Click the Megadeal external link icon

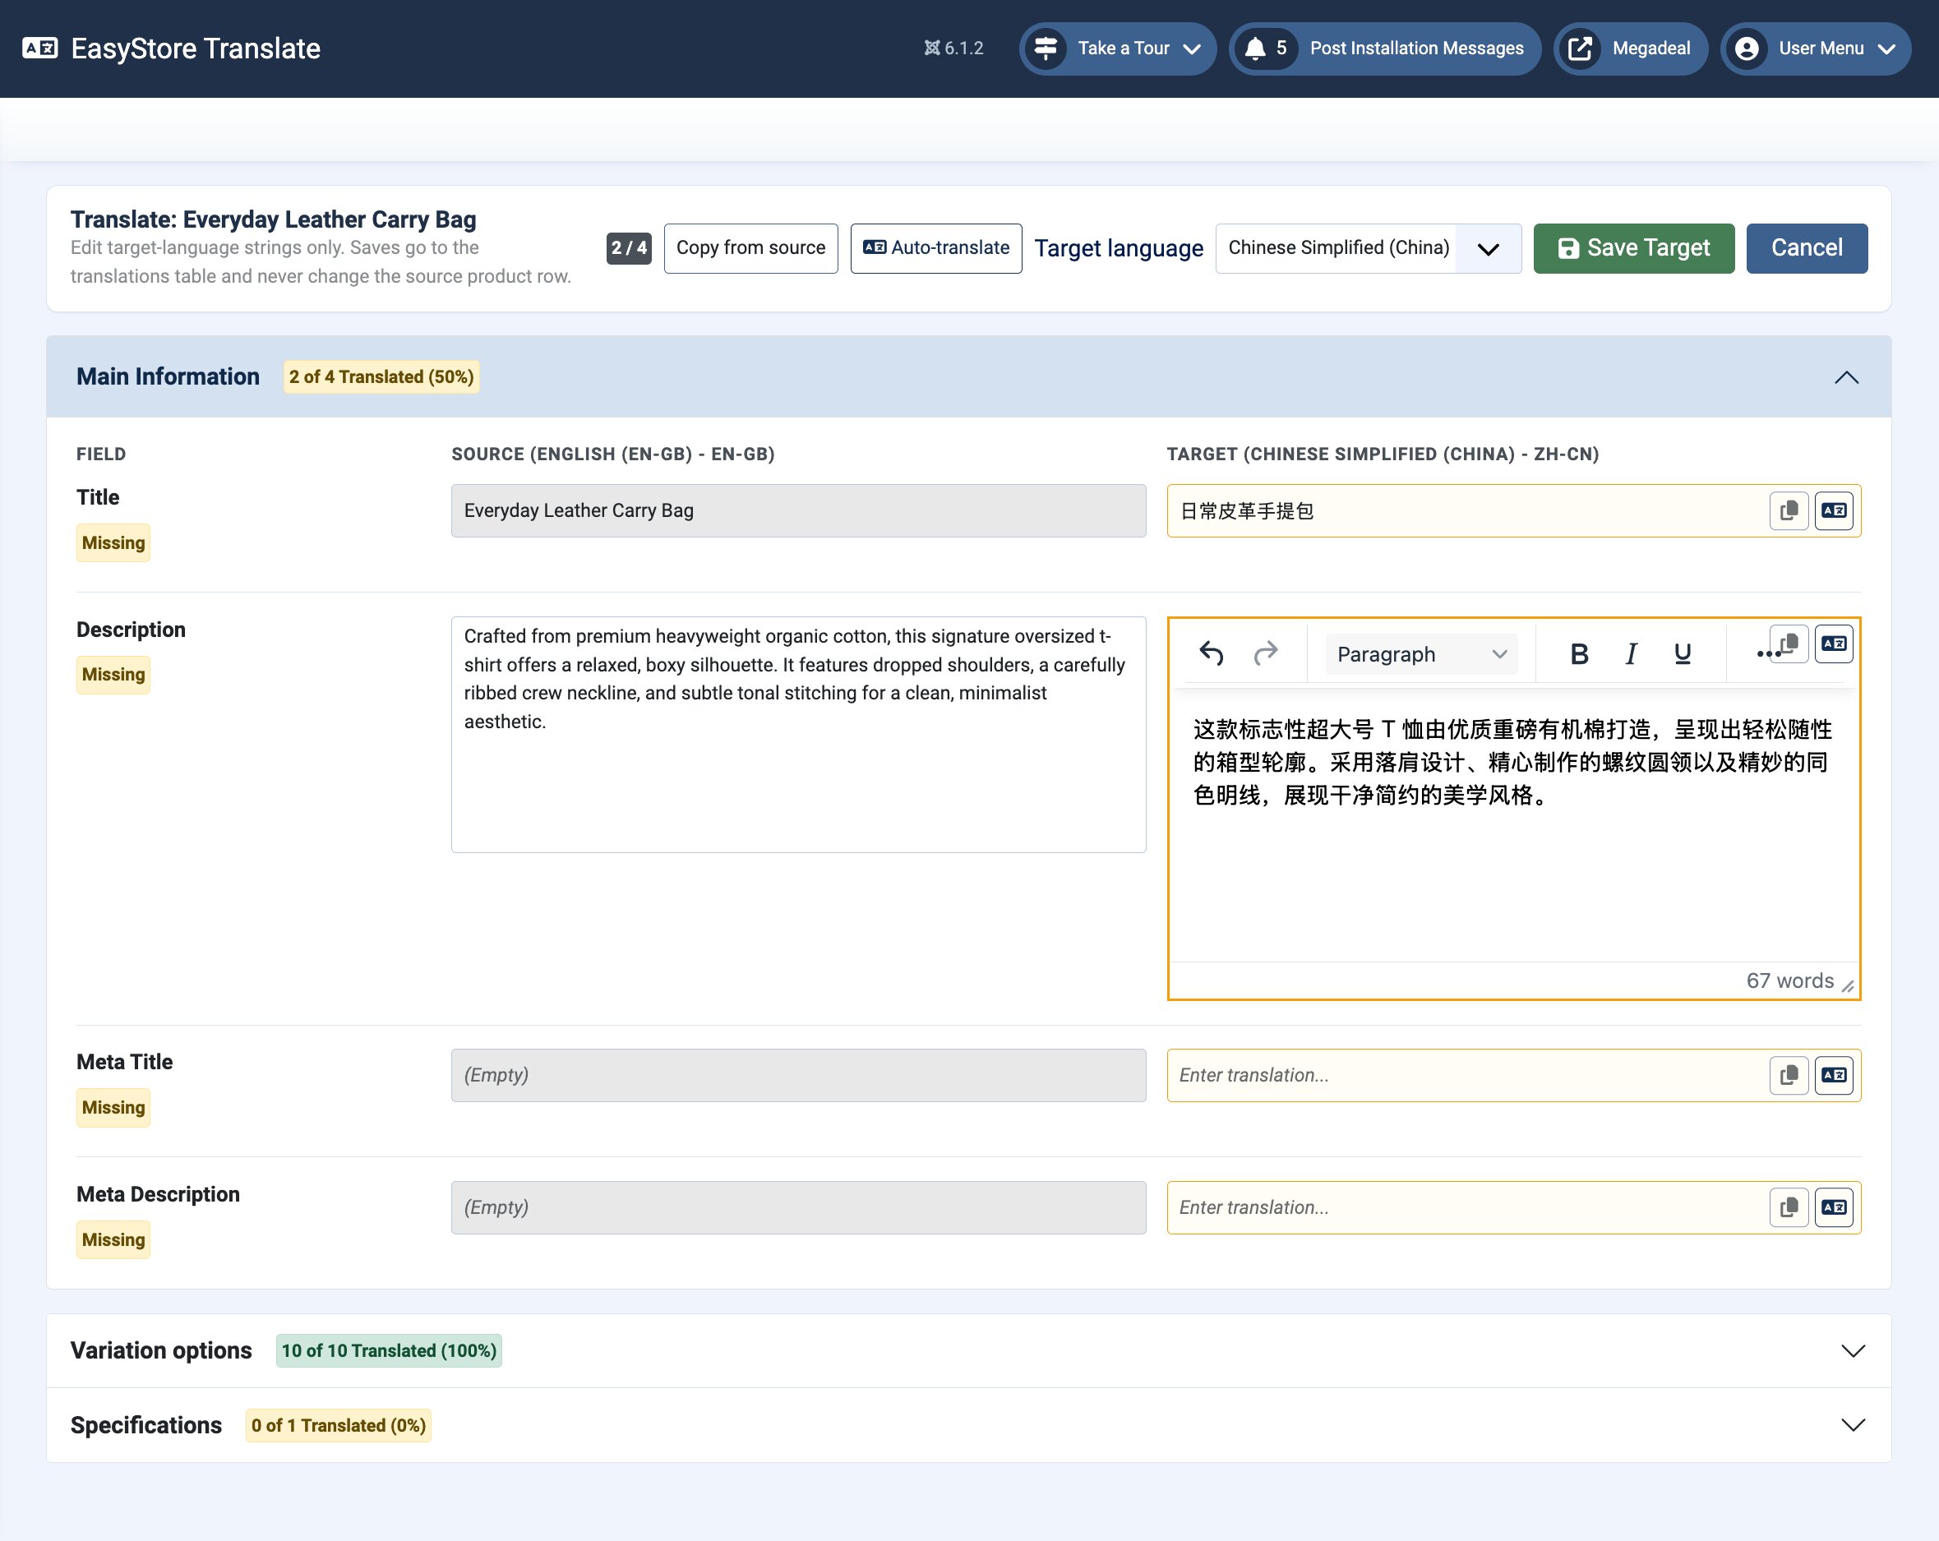(1580, 48)
